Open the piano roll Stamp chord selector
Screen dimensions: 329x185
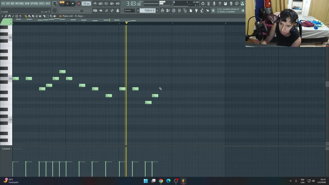(x=17, y=16)
